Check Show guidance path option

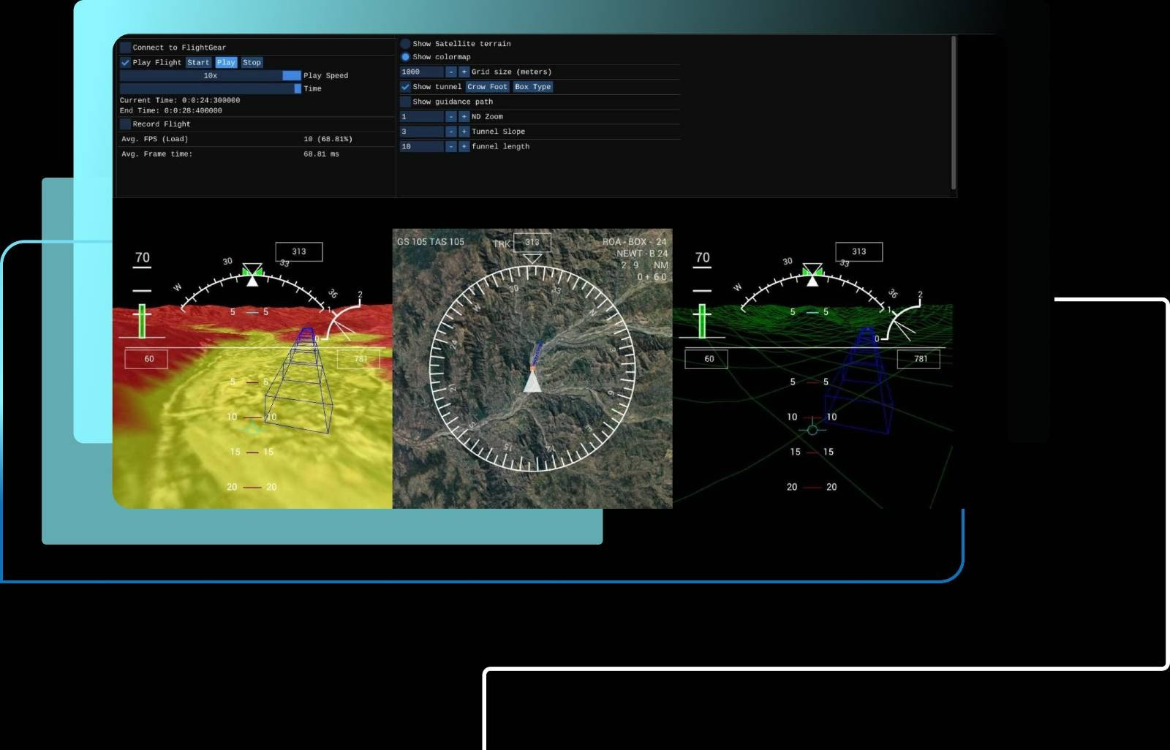coord(405,102)
